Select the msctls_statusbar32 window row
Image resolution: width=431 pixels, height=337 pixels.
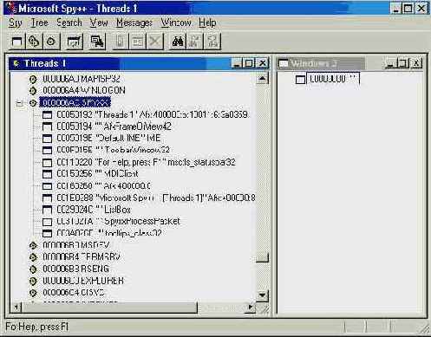(x=146, y=162)
